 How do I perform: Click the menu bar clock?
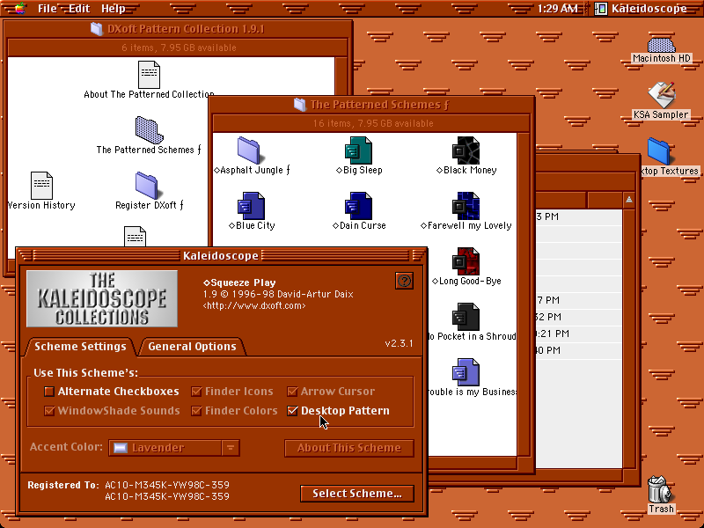pos(557,9)
